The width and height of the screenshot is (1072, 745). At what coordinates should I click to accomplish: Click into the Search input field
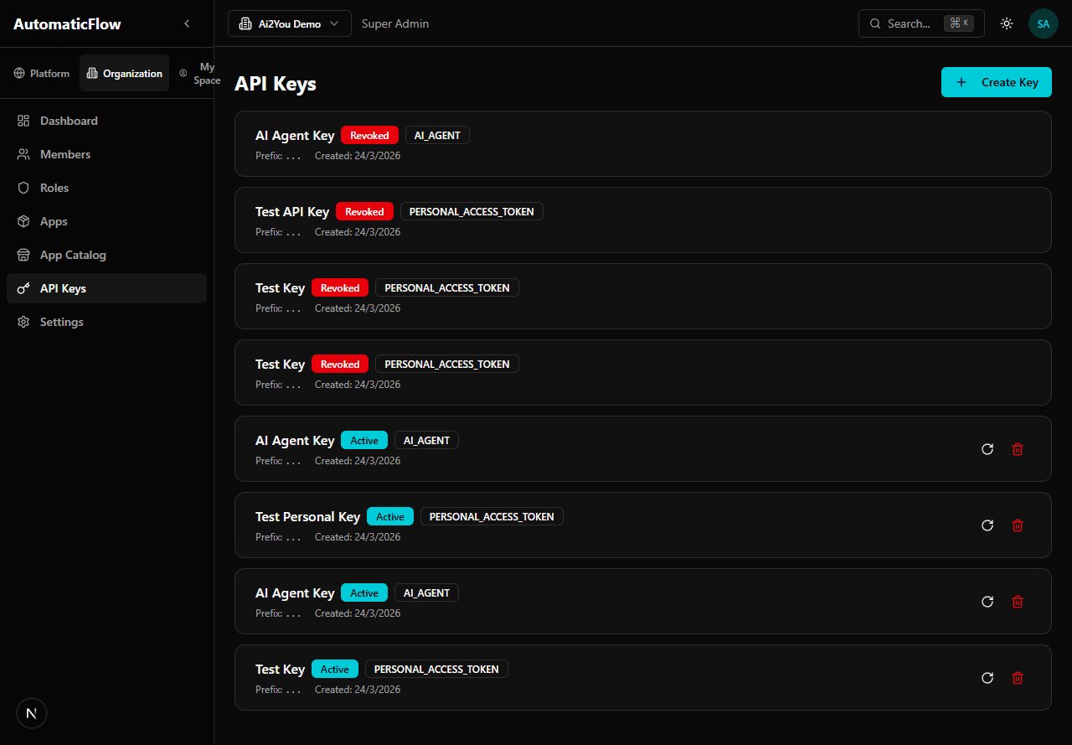(x=913, y=23)
